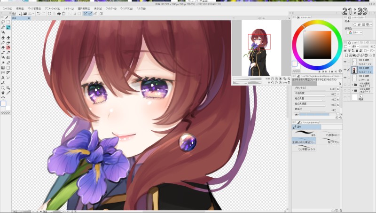Open the 表現色 カラー dropdown
The width and height of the screenshot is (376, 213).
coord(355,32)
